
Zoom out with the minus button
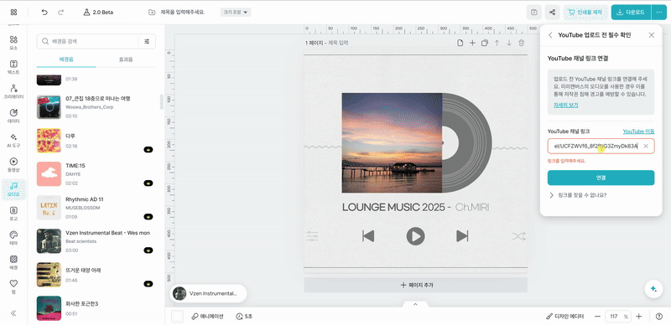coord(597,317)
